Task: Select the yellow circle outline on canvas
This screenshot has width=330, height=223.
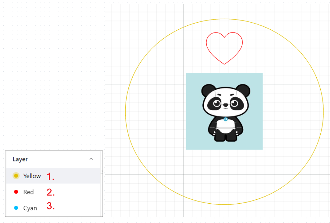Action: pyautogui.click(x=224, y=112)
